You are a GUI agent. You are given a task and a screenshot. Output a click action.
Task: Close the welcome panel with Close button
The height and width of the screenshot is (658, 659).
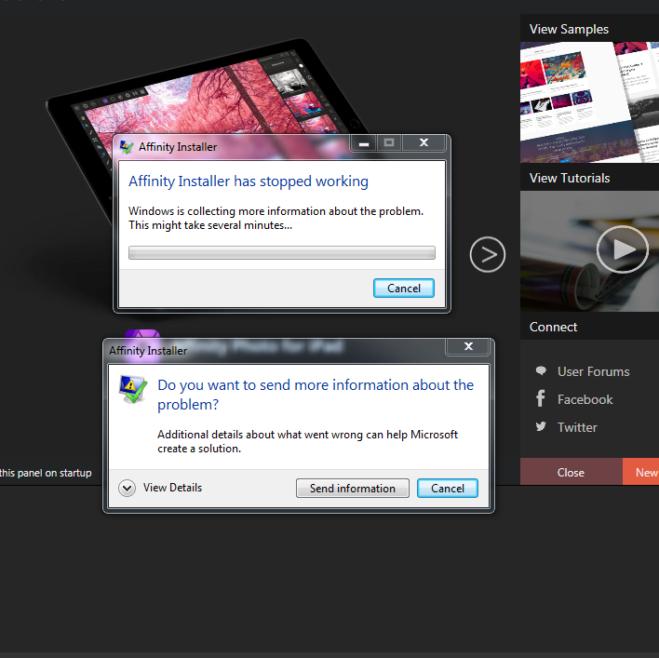coord(571,472)
